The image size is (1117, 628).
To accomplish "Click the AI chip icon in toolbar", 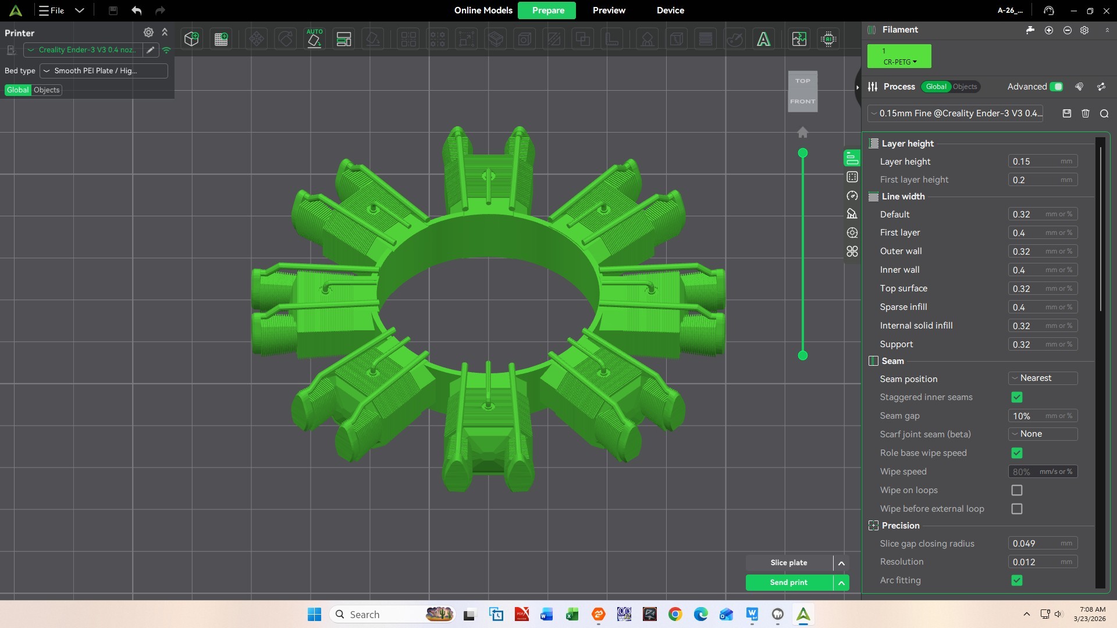I will (828, 39).
